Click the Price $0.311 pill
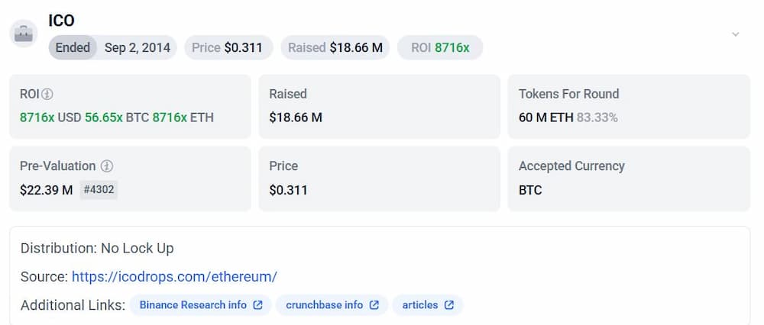Viewport: 764px width, 325px height. [x=228, y=47]
